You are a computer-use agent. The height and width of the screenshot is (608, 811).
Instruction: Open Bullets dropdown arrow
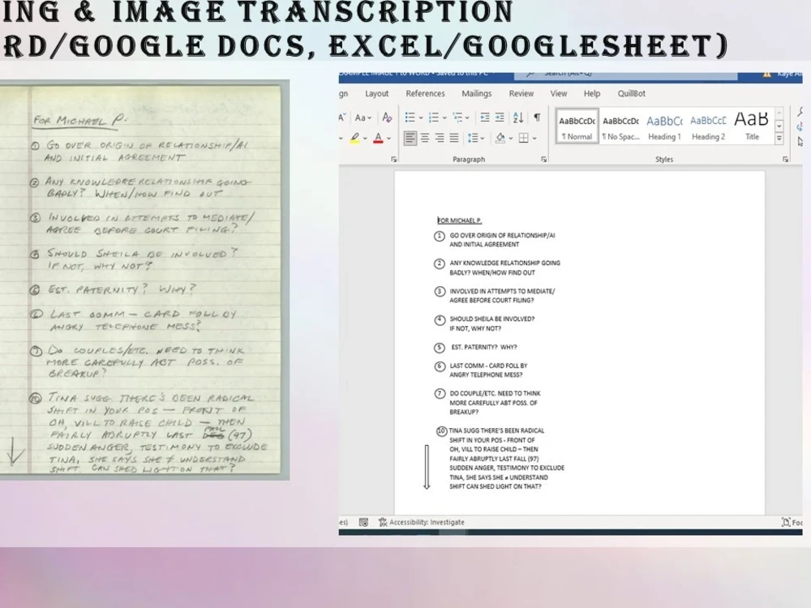click(x=420, y=118)
